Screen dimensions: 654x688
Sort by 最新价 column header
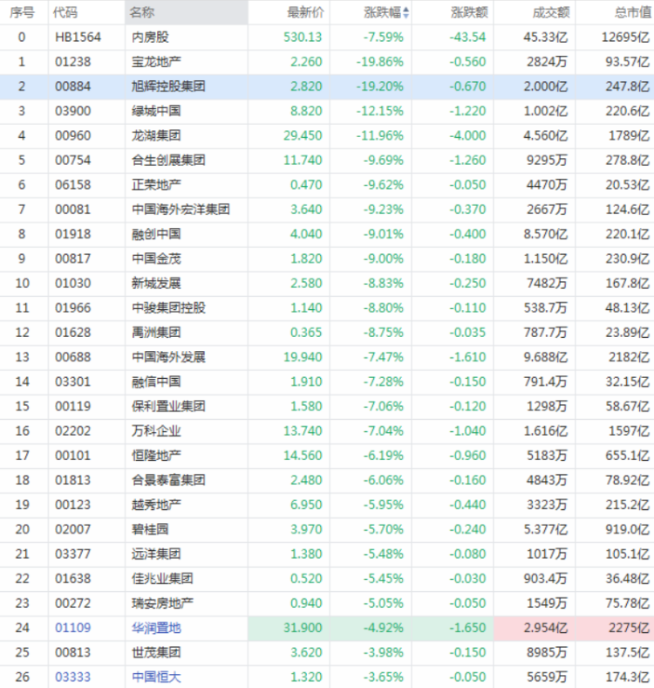[305, 12]
